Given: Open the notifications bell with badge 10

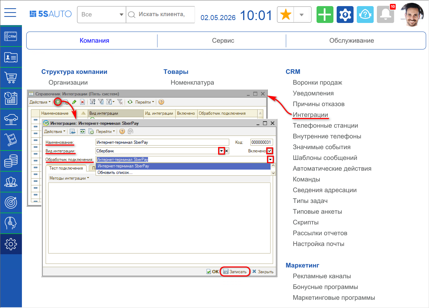Looking at the screenshot, I should click(385, 14).
